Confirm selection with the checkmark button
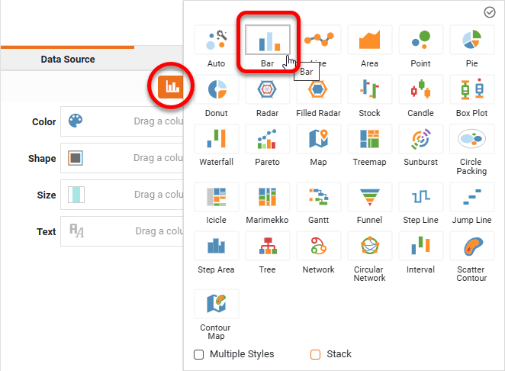Image resolution: width=505 pixels, height=371 pixels. click(490, 12)
